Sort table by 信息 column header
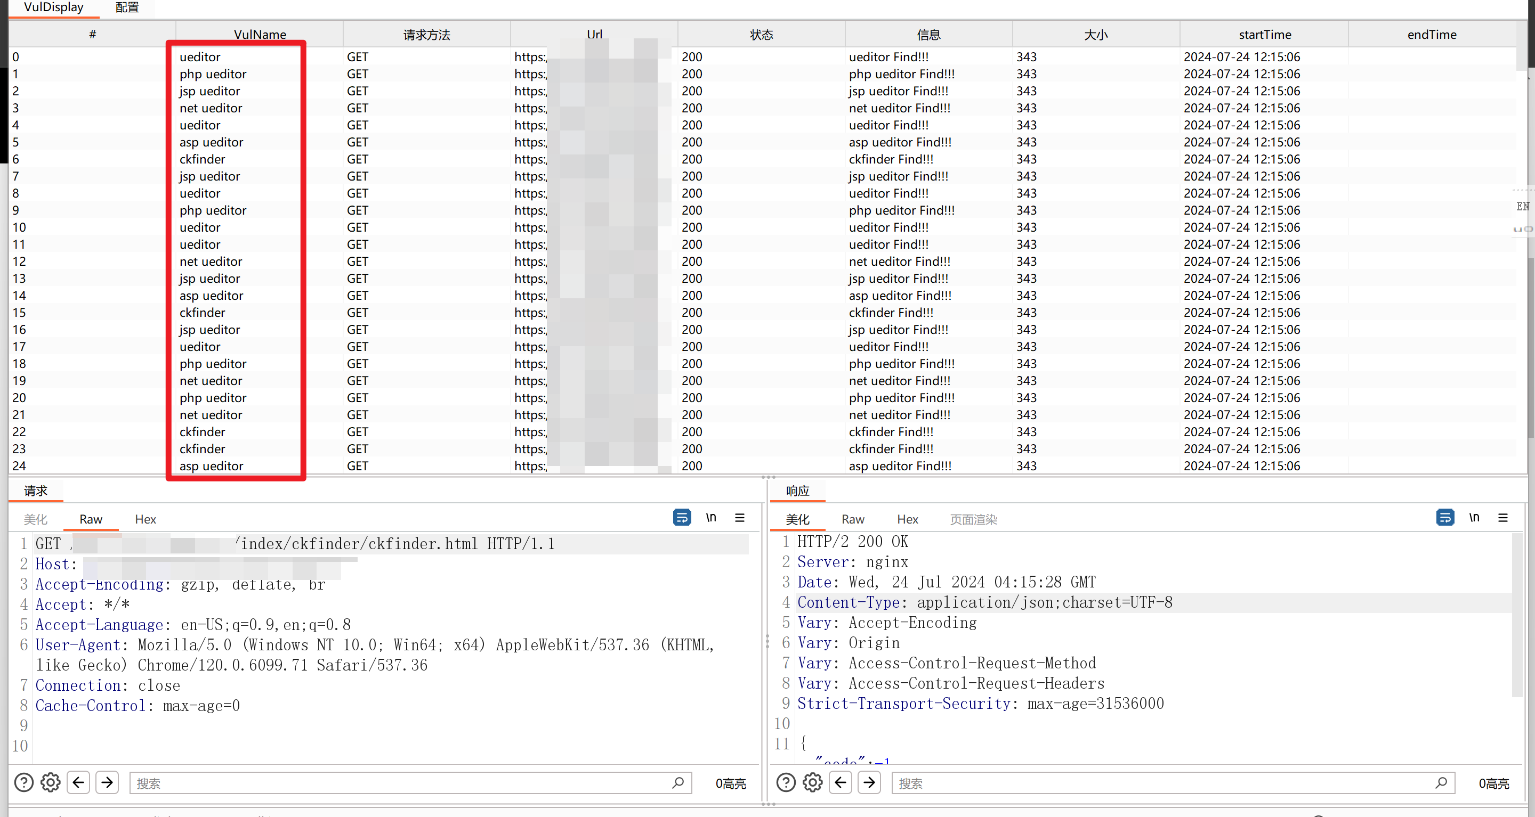The height and width of the screenshot is (817, 1535). coord(928,35)
